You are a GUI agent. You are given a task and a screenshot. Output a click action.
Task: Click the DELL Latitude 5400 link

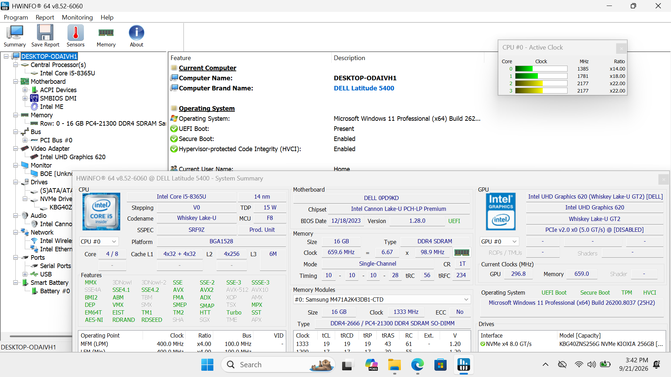[364, 88]
